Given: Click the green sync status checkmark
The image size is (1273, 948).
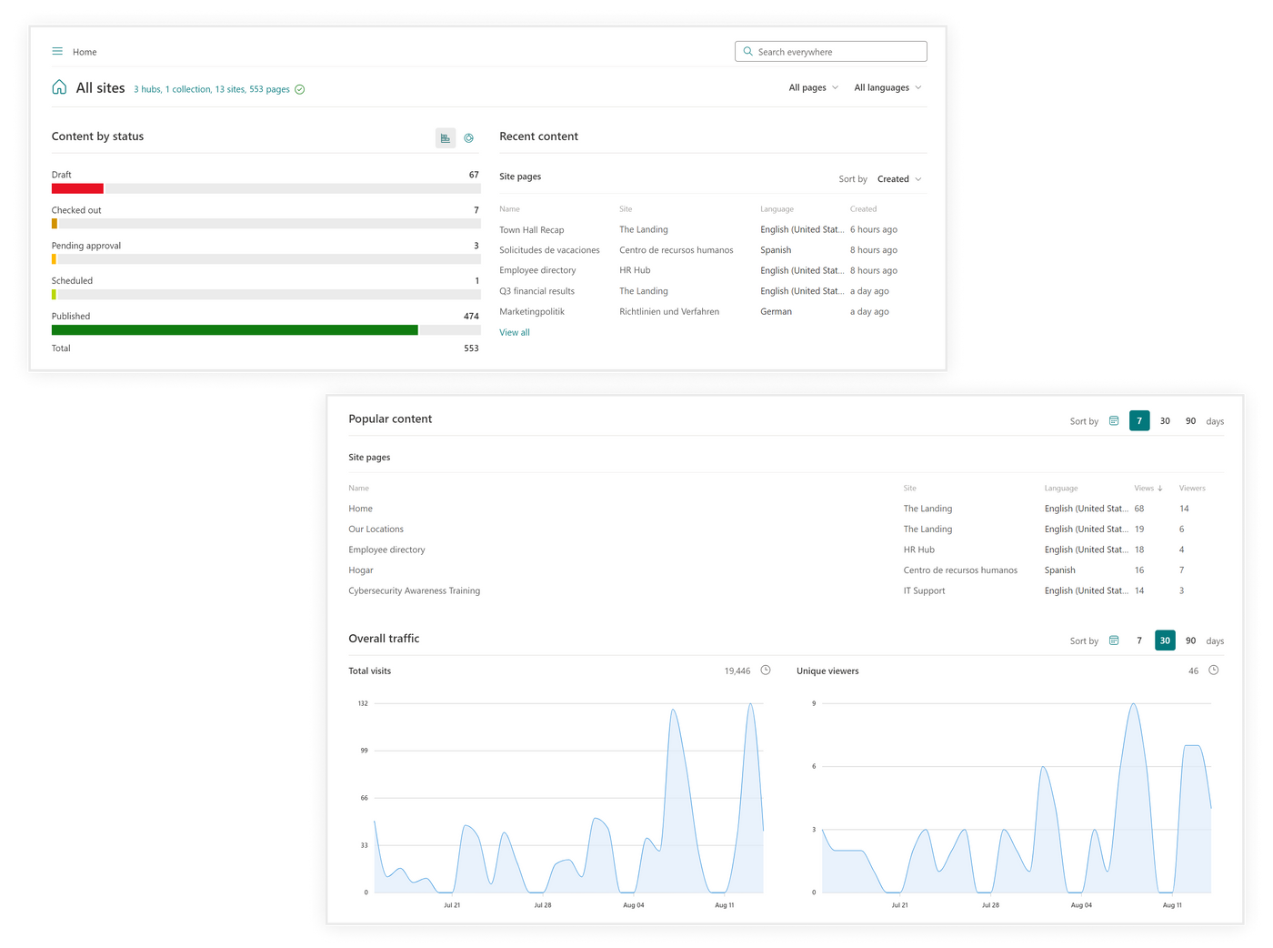Looking at the screenshot, I should coord(300,89).
